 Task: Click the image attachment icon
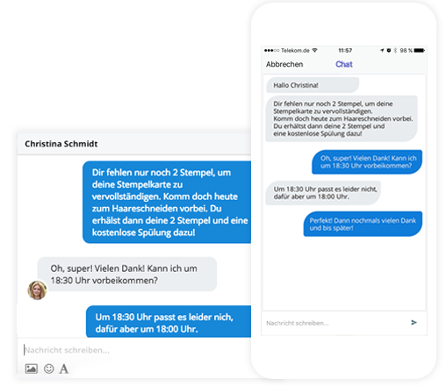(32, 368)
